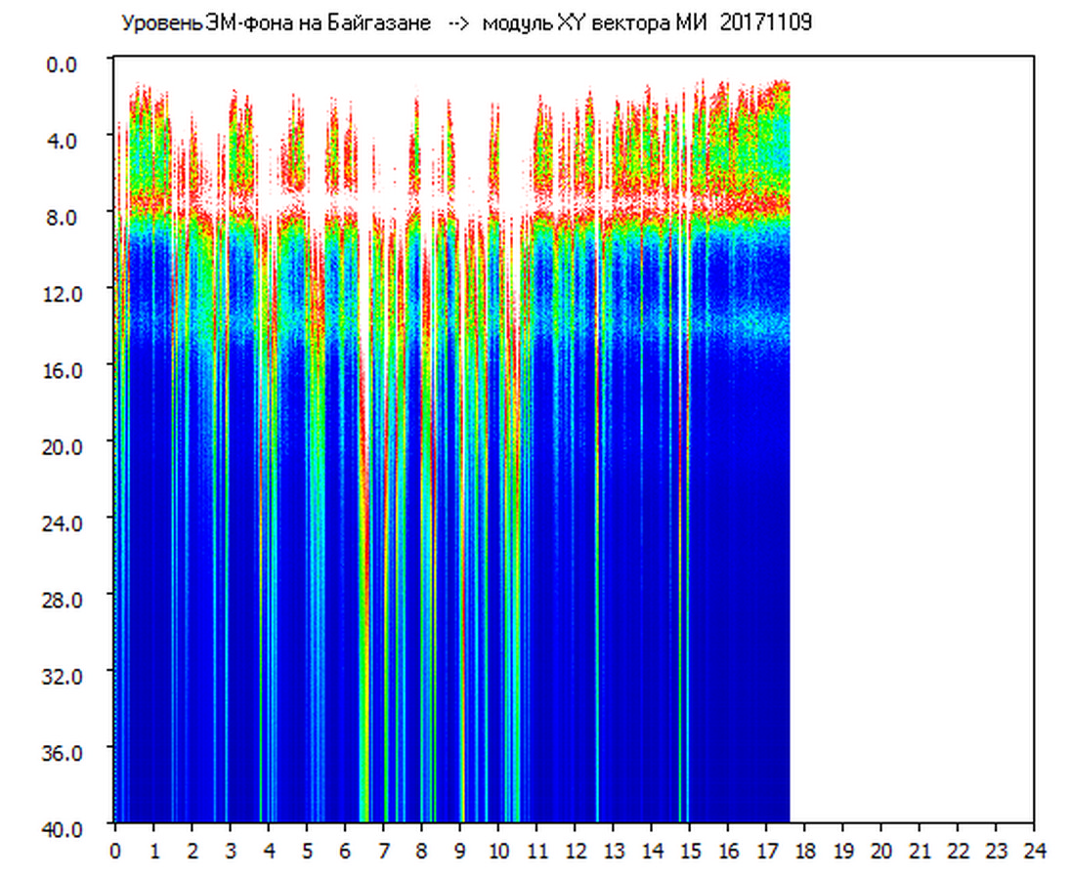
Task: Click hour 0 label on horizontal axis
Action: coord(115,851)
